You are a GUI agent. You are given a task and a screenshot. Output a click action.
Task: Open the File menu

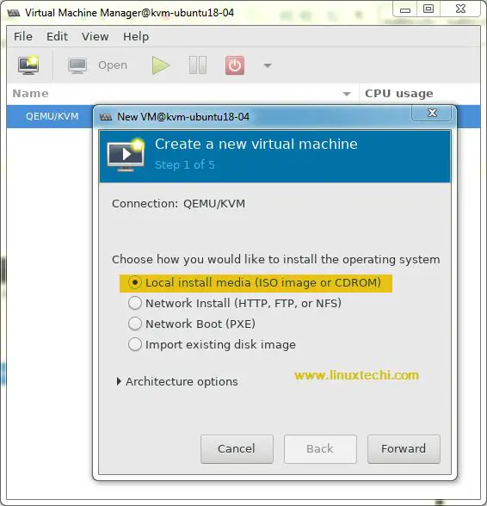pyautogui.click(x=23, y=36)
